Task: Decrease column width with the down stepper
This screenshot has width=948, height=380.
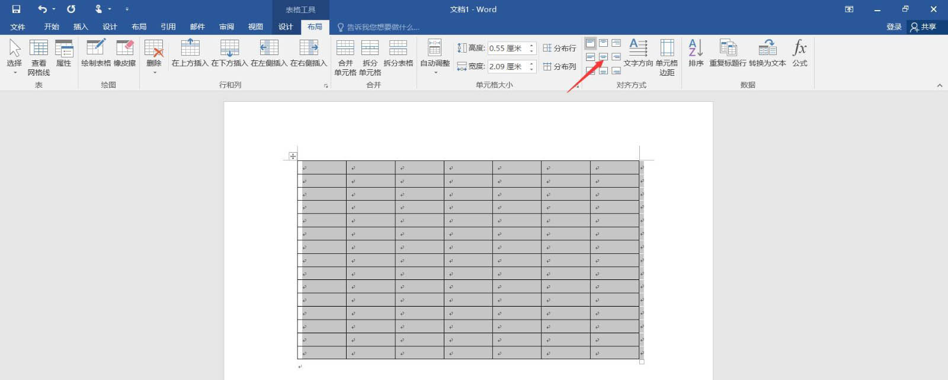Action: [531, 70]
